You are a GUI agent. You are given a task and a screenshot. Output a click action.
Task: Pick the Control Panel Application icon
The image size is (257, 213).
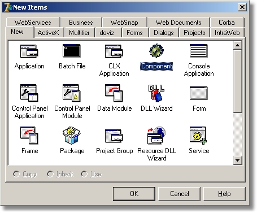click(29, 93)
